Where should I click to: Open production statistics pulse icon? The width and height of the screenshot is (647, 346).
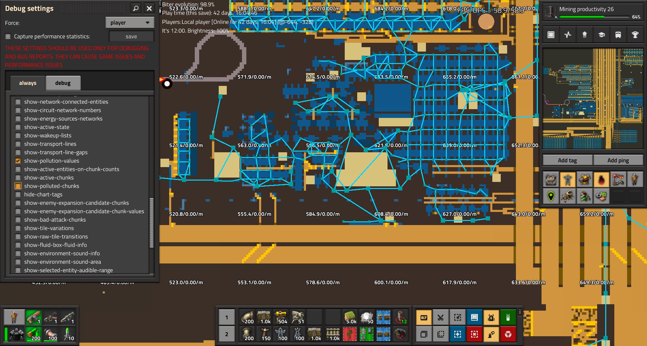(x=568, y=35)
